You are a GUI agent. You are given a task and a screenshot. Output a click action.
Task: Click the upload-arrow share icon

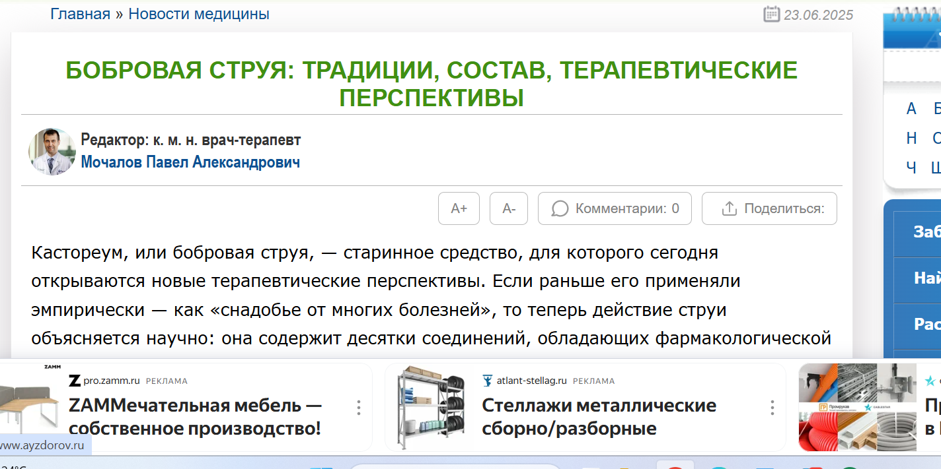click(x=729, y=208)
